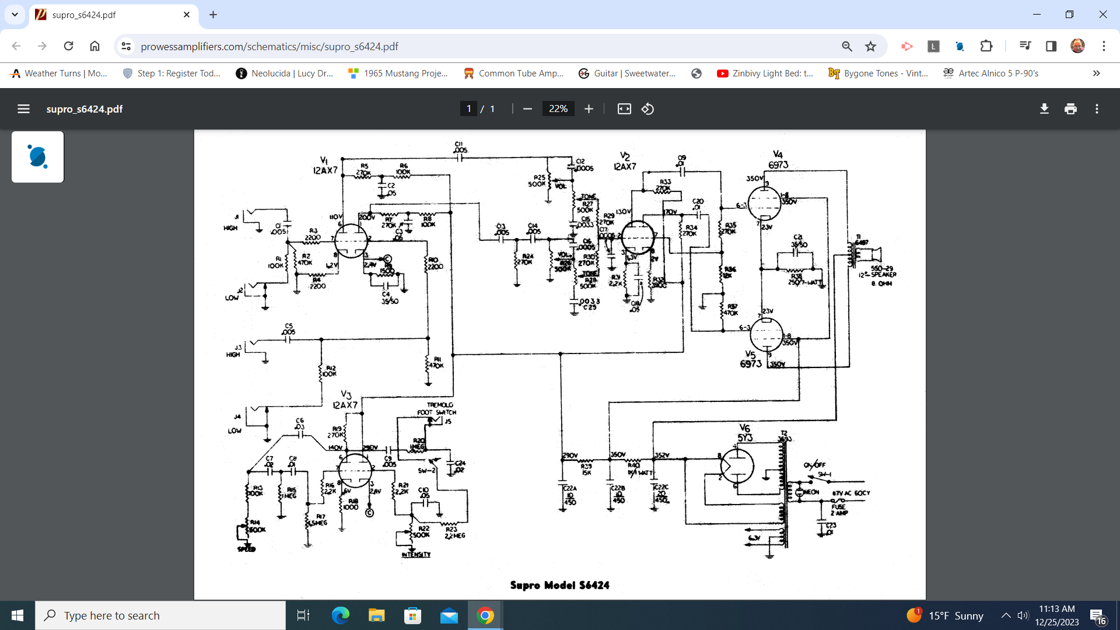Open the browser home page
The height and width of the screenshot is (630, 1120).
point(94,46)
